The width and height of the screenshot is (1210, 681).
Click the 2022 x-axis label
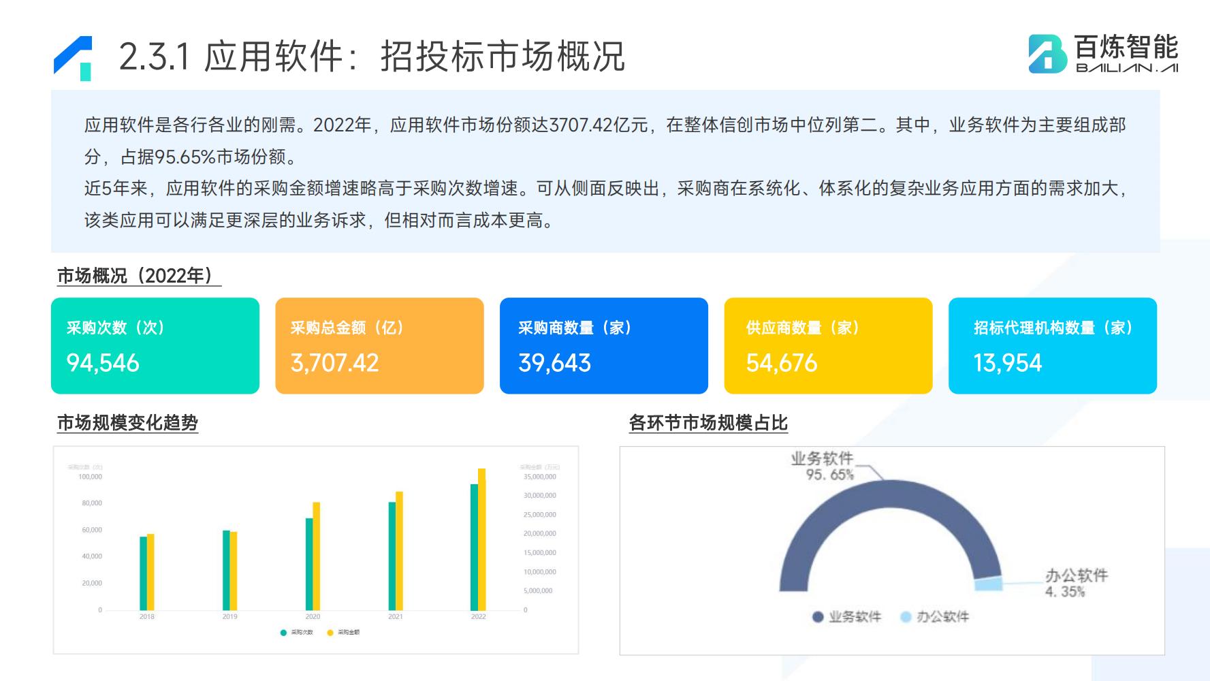479,617
